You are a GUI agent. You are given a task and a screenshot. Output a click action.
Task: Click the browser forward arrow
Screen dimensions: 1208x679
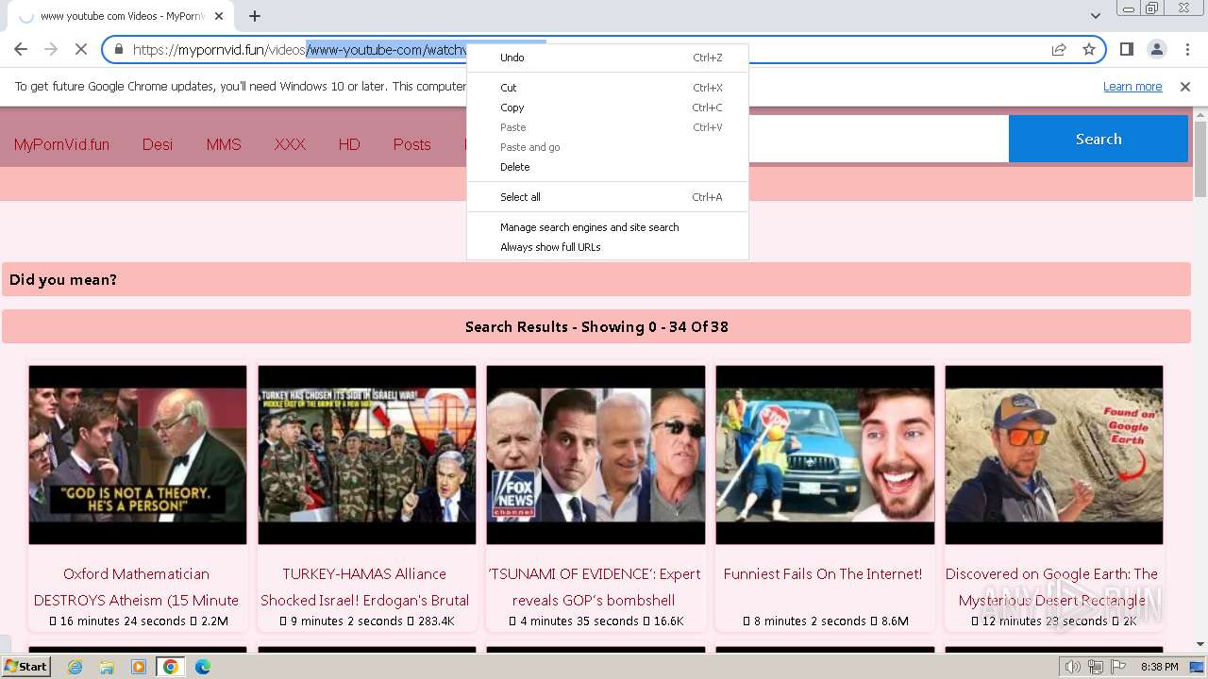[x=51, y=49]
